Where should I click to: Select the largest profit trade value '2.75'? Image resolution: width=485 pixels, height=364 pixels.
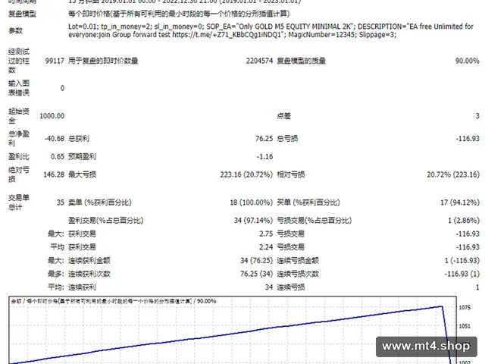(266, 234)
